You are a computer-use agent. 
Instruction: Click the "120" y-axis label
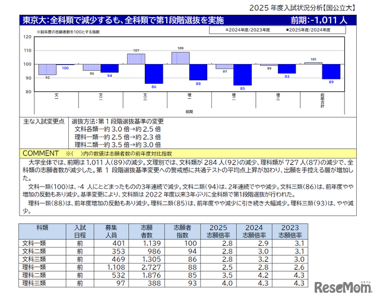[27, 37]
